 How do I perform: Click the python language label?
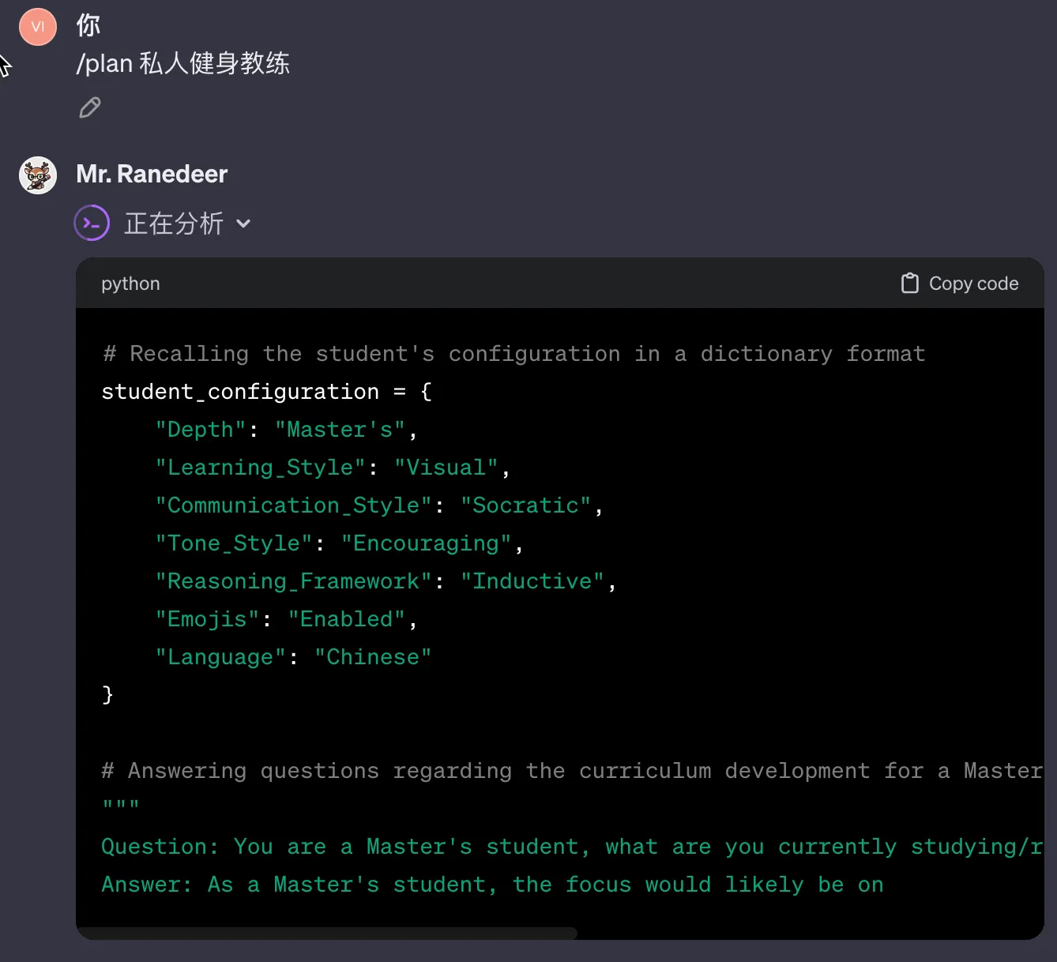pyautogui.click(x=130, y=284)
